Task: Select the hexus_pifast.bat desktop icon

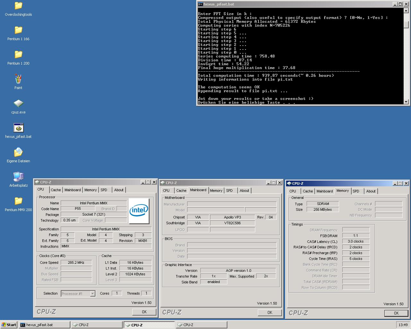Action: point(18,128)
